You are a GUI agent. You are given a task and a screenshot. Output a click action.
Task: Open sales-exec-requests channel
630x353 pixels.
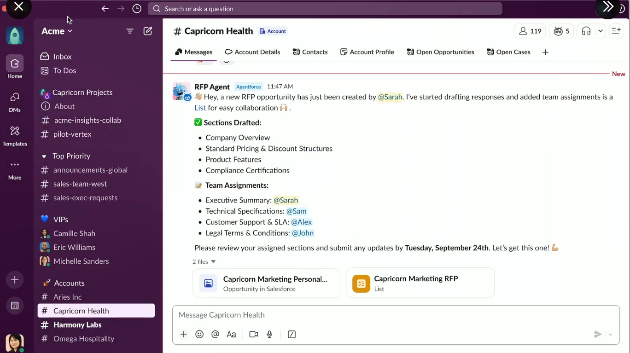click(x=85, y=197)
